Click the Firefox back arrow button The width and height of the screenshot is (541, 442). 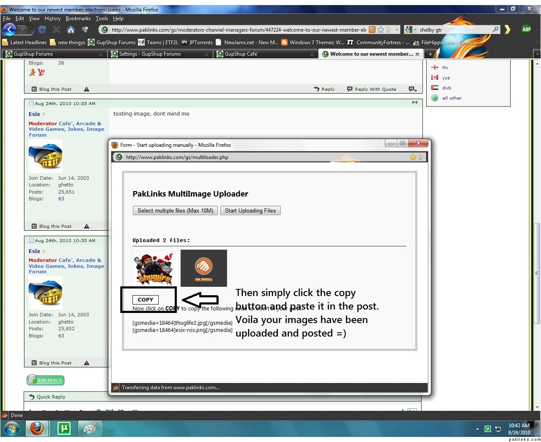[x=10, y=29]
